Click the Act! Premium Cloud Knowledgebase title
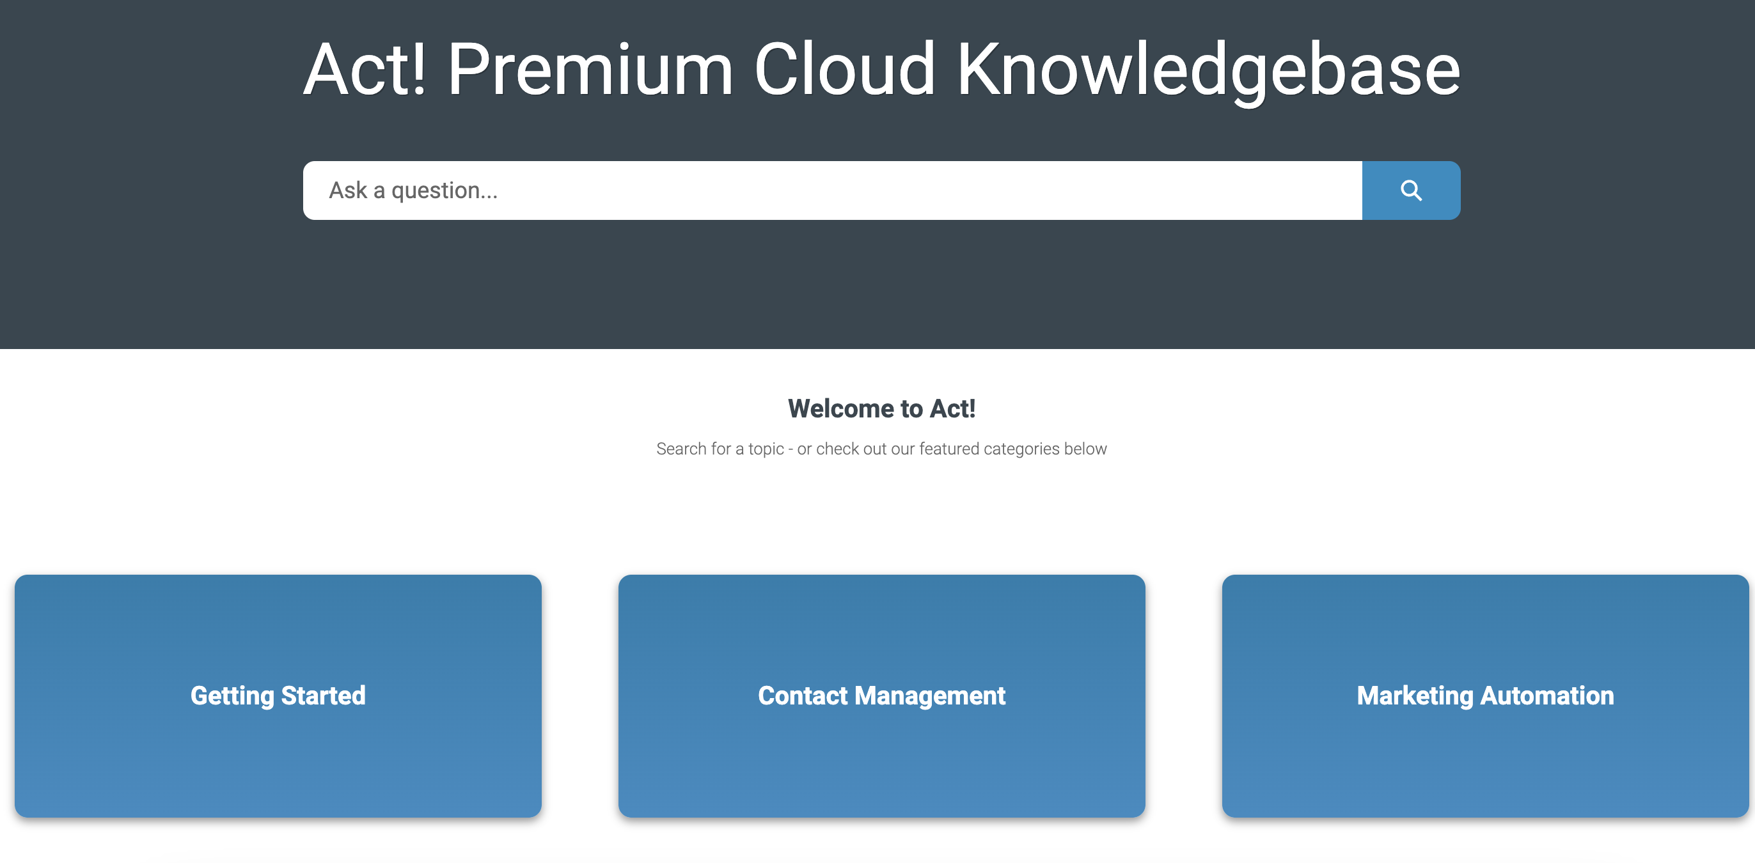 [x=881, y=70]
